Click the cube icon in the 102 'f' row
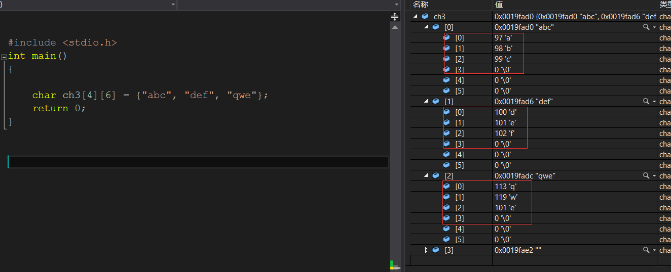This screenshot has width=671, height=272. (446, 133)
